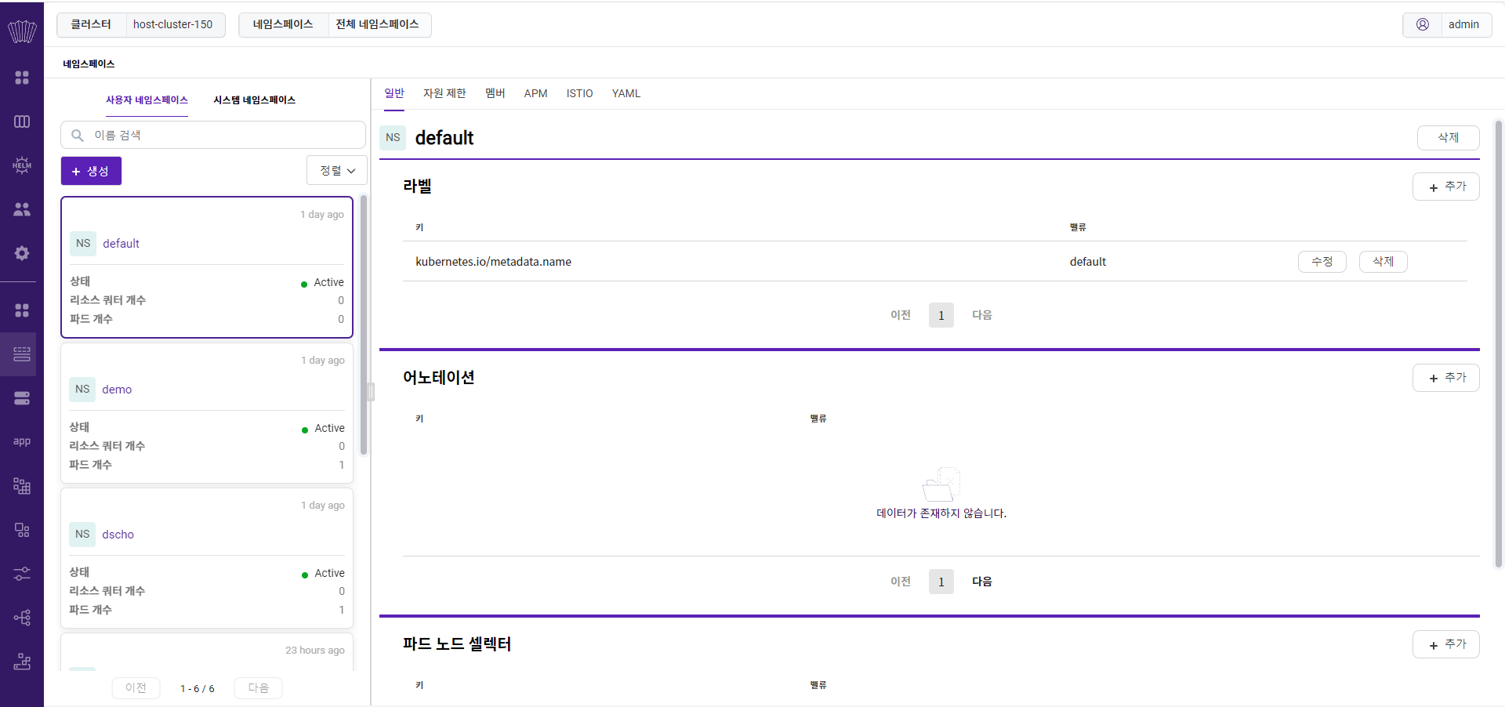Open the bottom hierarchy icon in sidebar
This screenshot has height=707, width=1505.
(x=22, y=662)
